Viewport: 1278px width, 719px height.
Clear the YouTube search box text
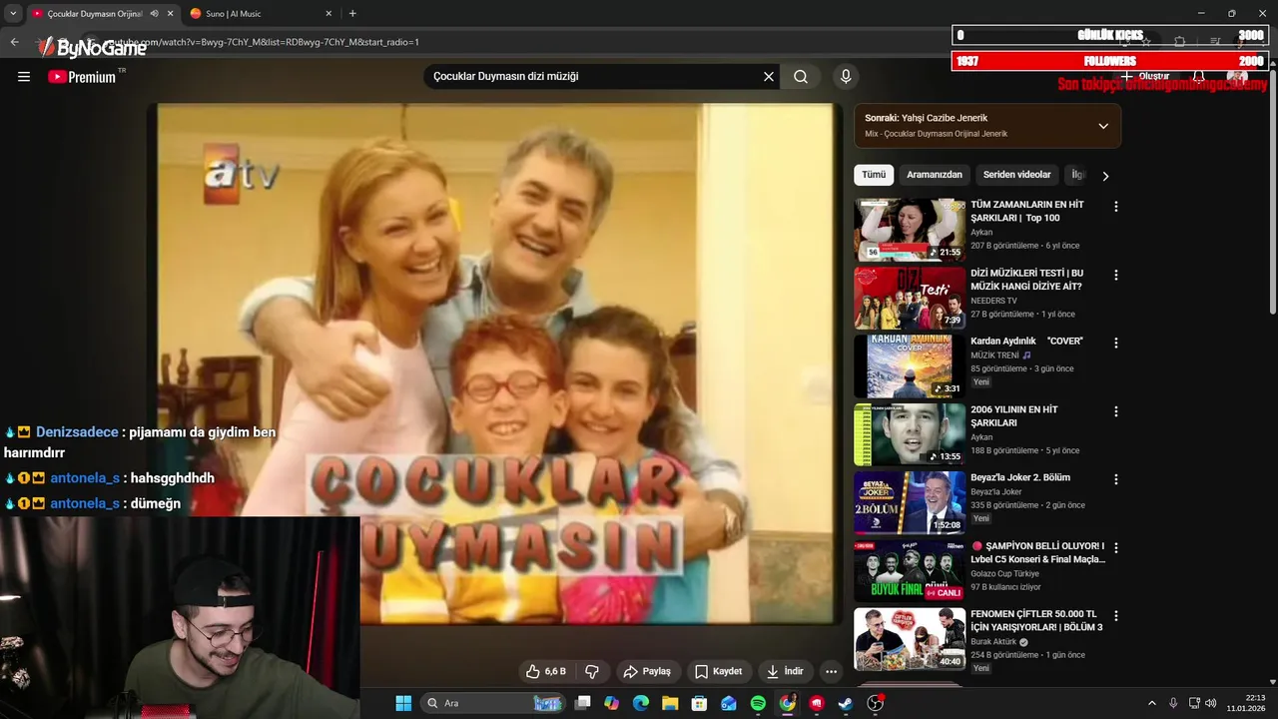(x=769, y=77)
